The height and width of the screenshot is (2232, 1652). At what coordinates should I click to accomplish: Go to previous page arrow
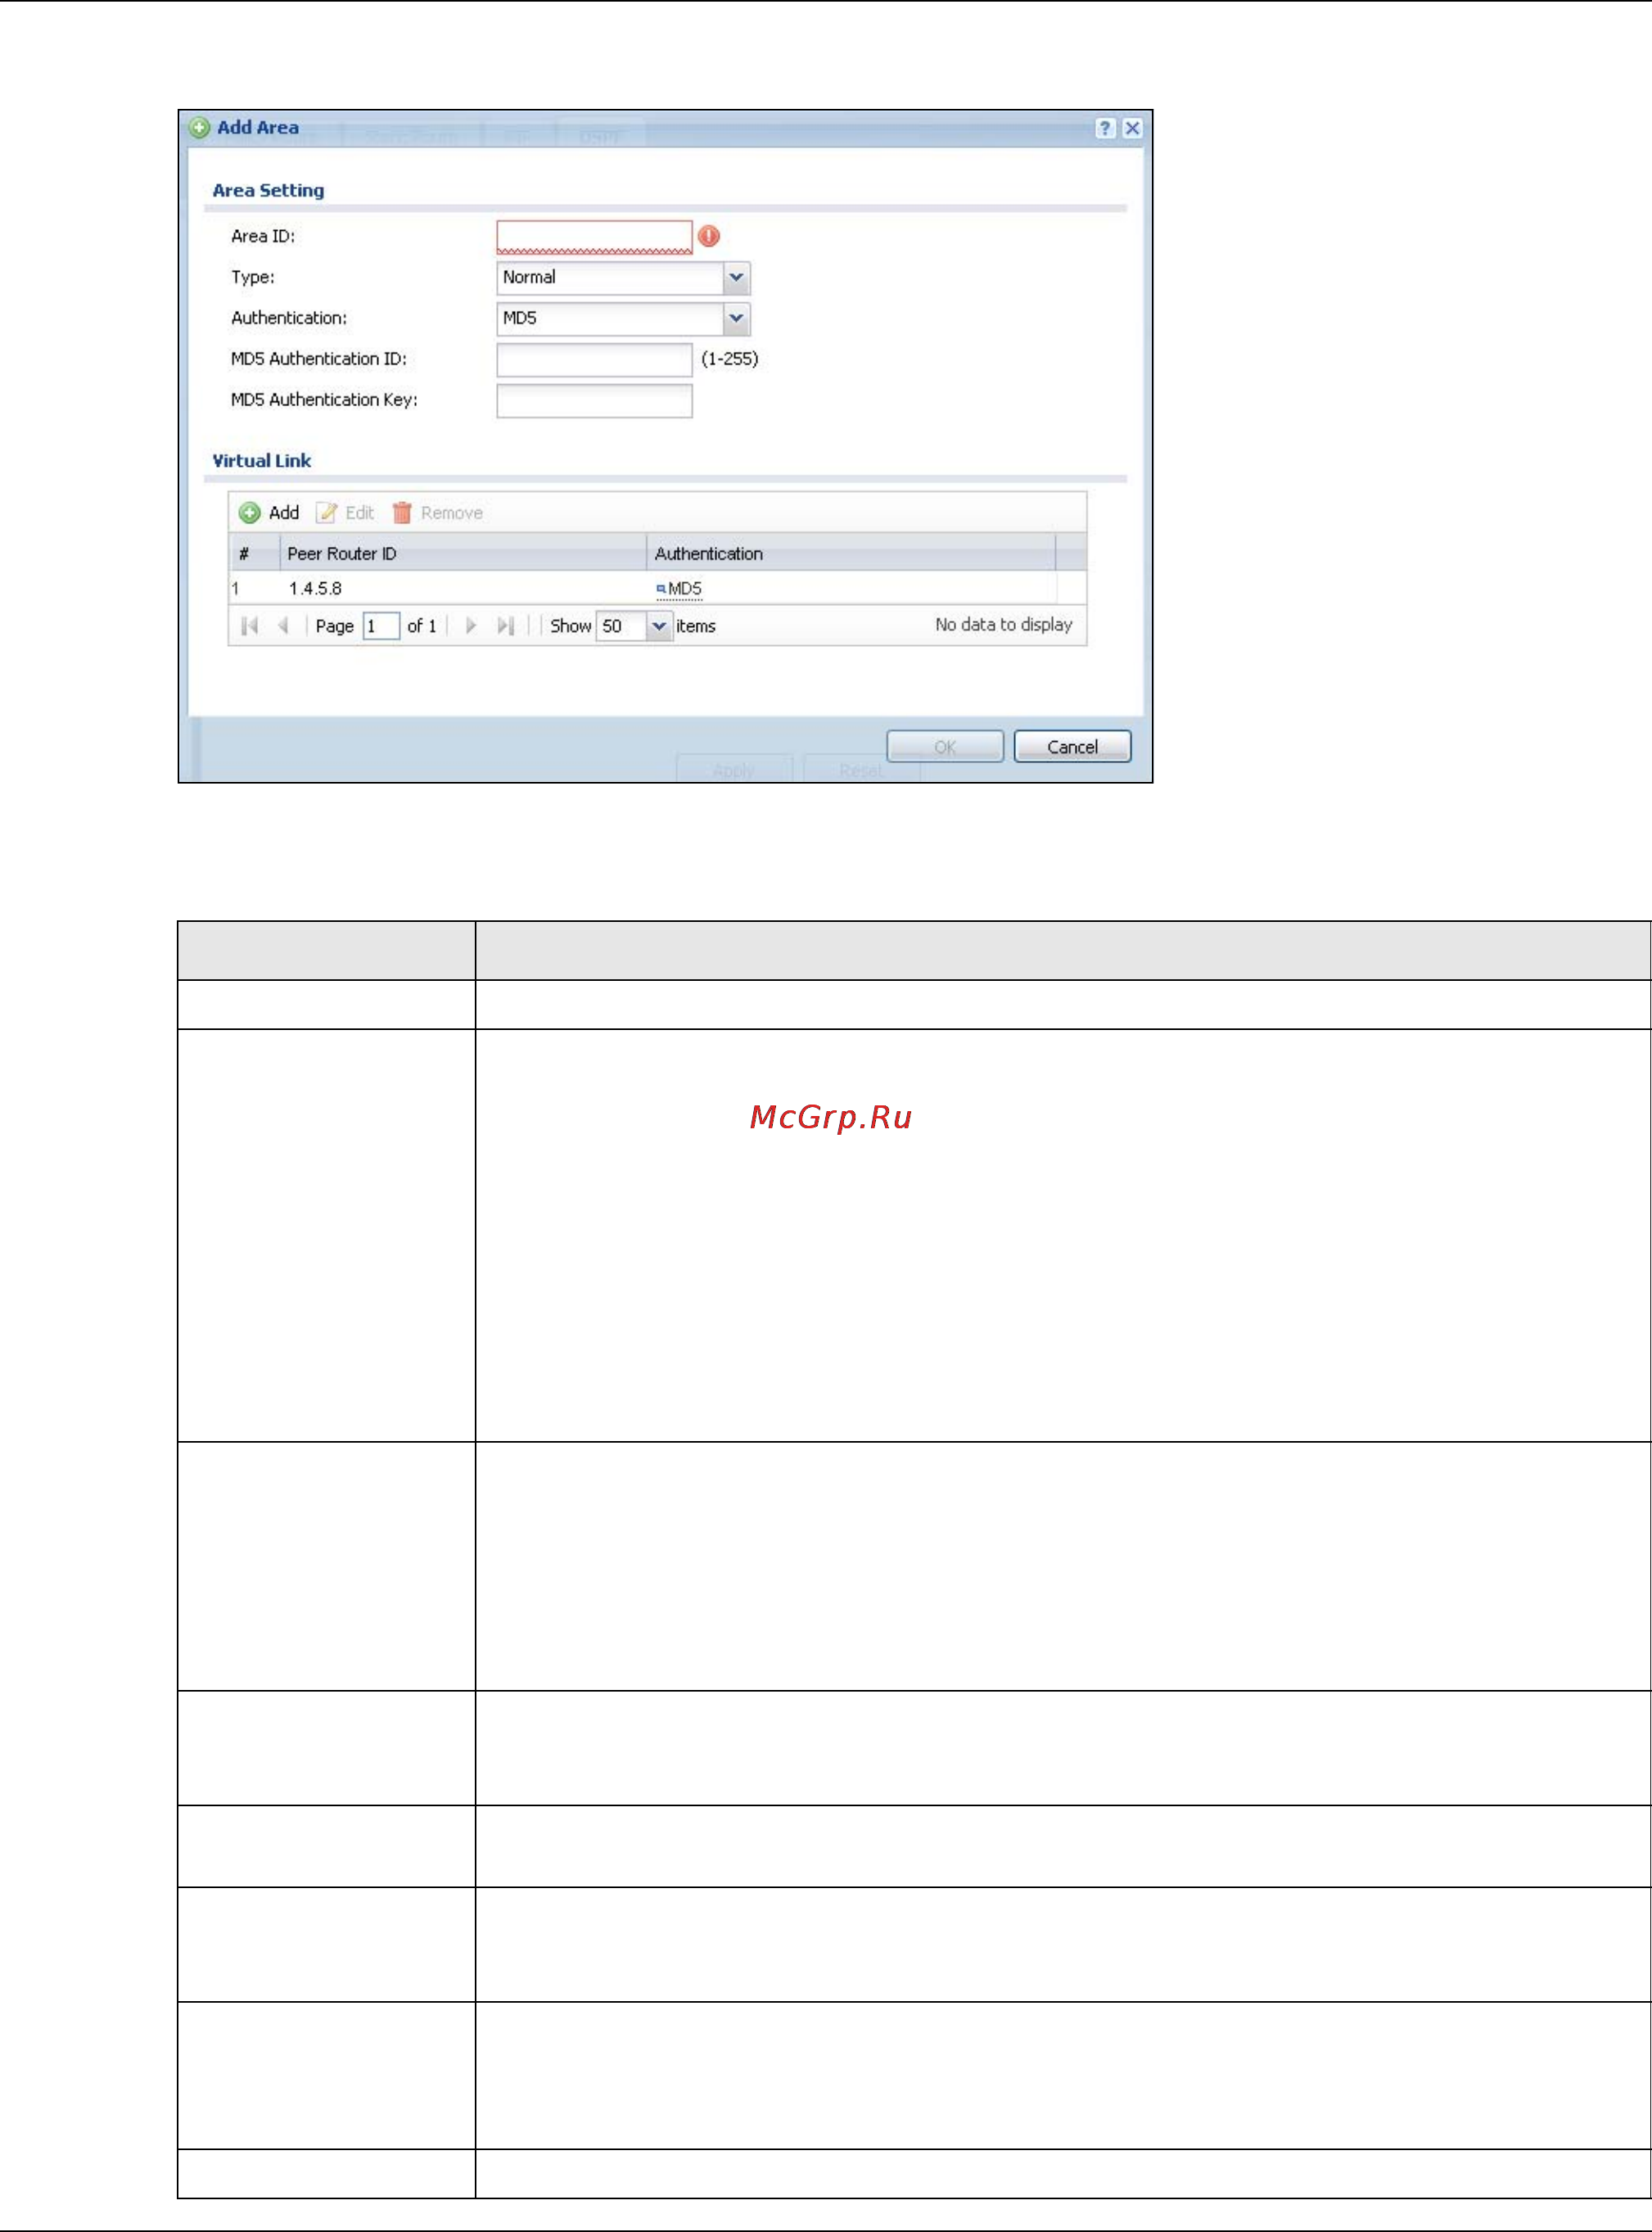click(x=284, y=626)
